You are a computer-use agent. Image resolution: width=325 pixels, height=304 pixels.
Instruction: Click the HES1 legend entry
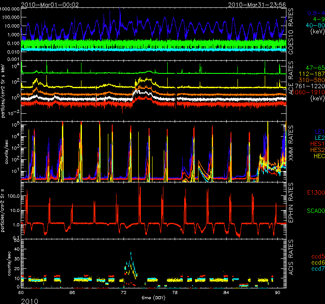coord(318,144)
